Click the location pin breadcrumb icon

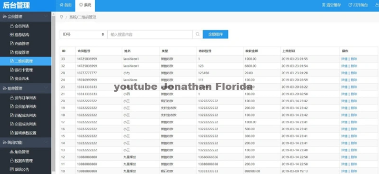(x=61, y=17)
